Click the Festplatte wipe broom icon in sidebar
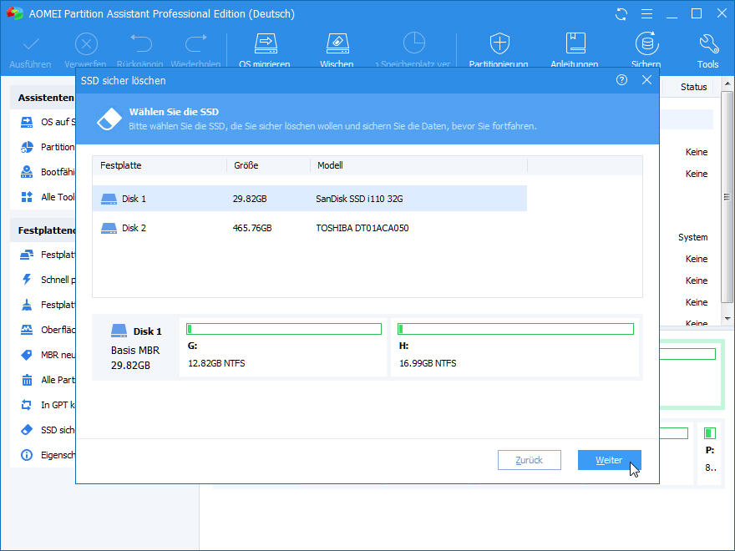The height and width of the screenshot is (551, 735). click(27, 305)
